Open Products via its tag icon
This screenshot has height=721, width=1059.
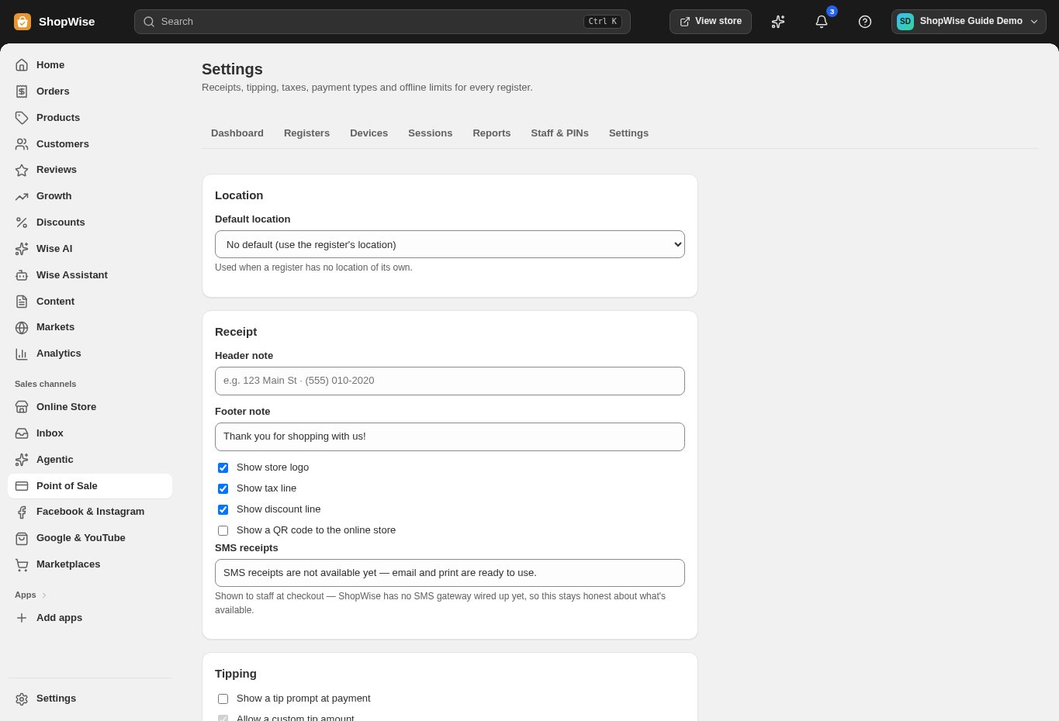pos(22,118)
